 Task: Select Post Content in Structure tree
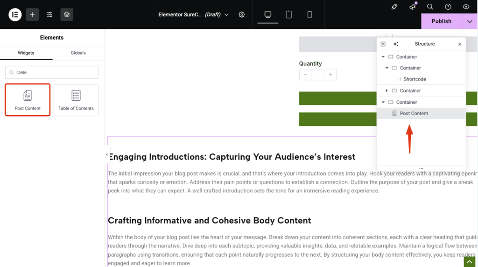tap(414, 113)
